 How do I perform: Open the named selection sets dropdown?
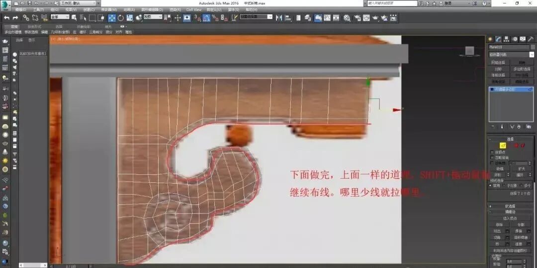click(x=256, y=17)
